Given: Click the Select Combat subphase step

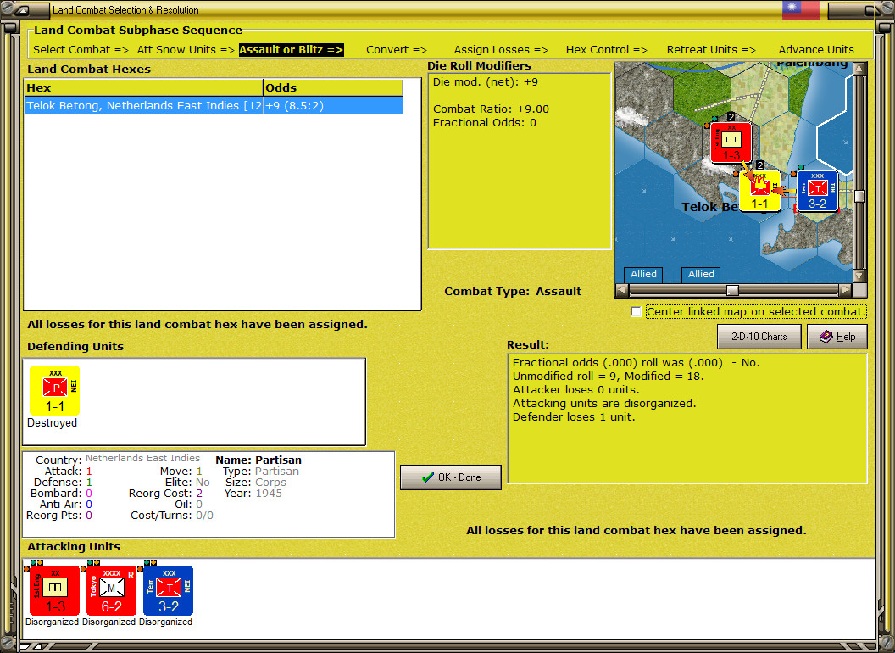Looking at the screenshot, I should (x=81, y=50).
